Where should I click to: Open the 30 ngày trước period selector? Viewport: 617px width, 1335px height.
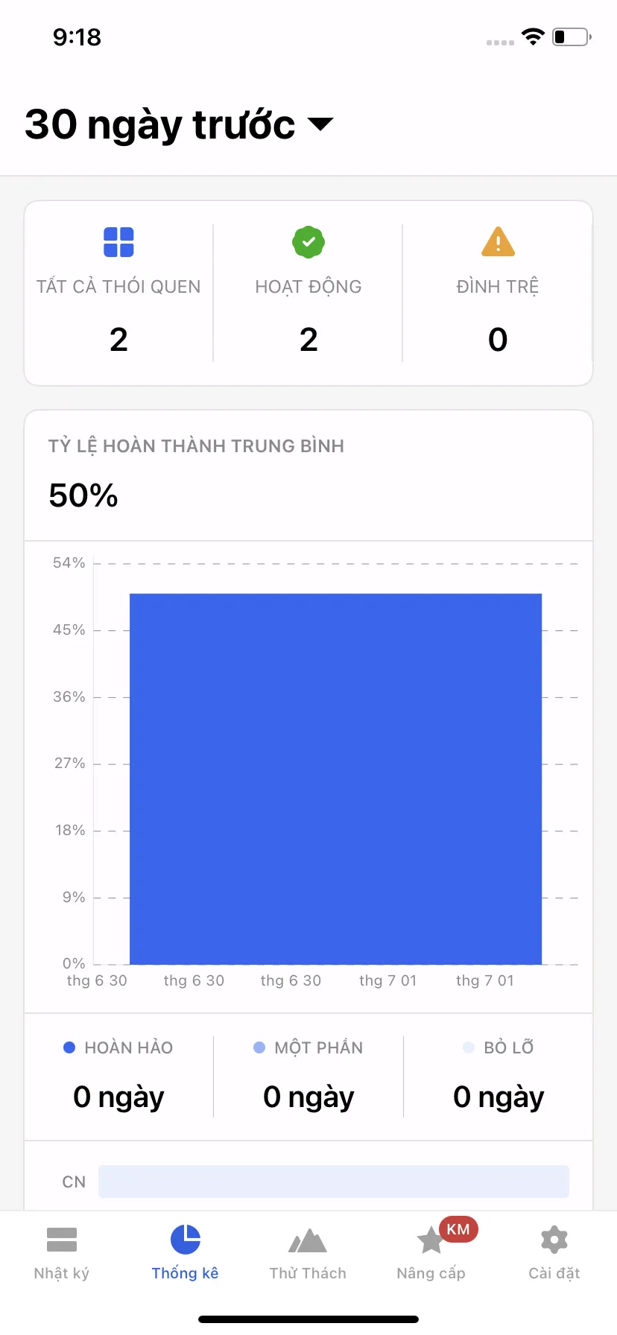click(x=179, y=124)
